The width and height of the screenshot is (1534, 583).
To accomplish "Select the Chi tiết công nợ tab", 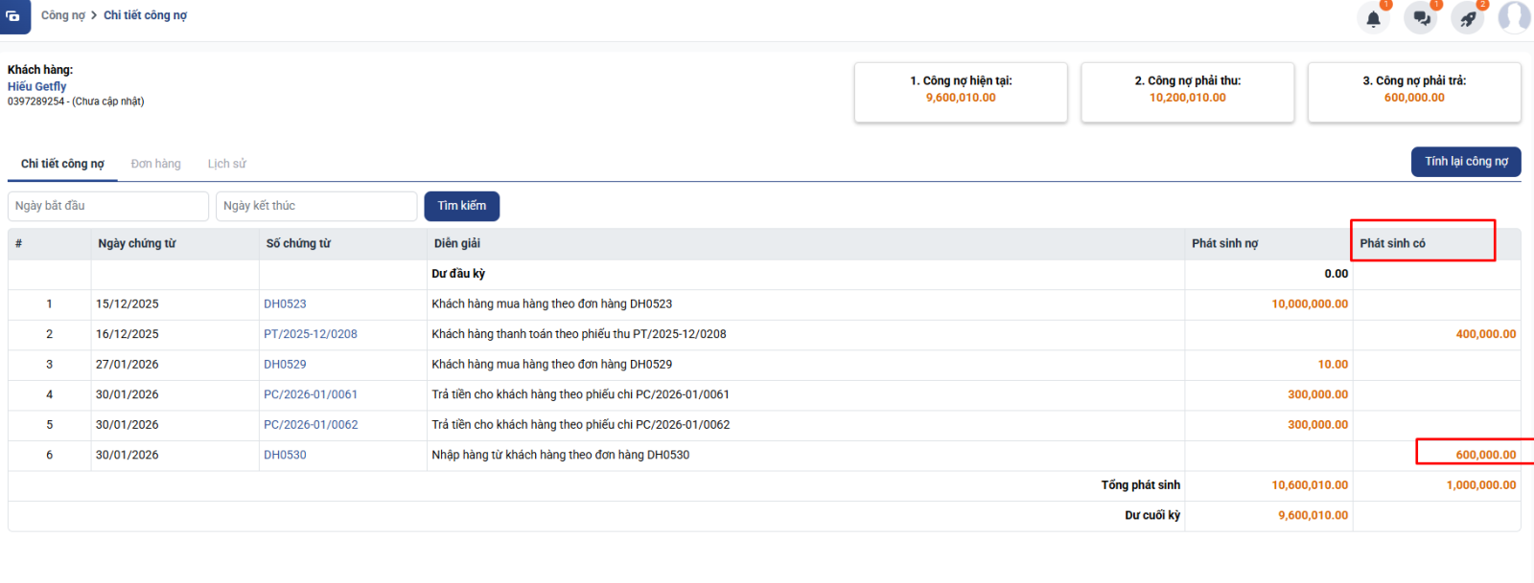I will click(62, 164).
